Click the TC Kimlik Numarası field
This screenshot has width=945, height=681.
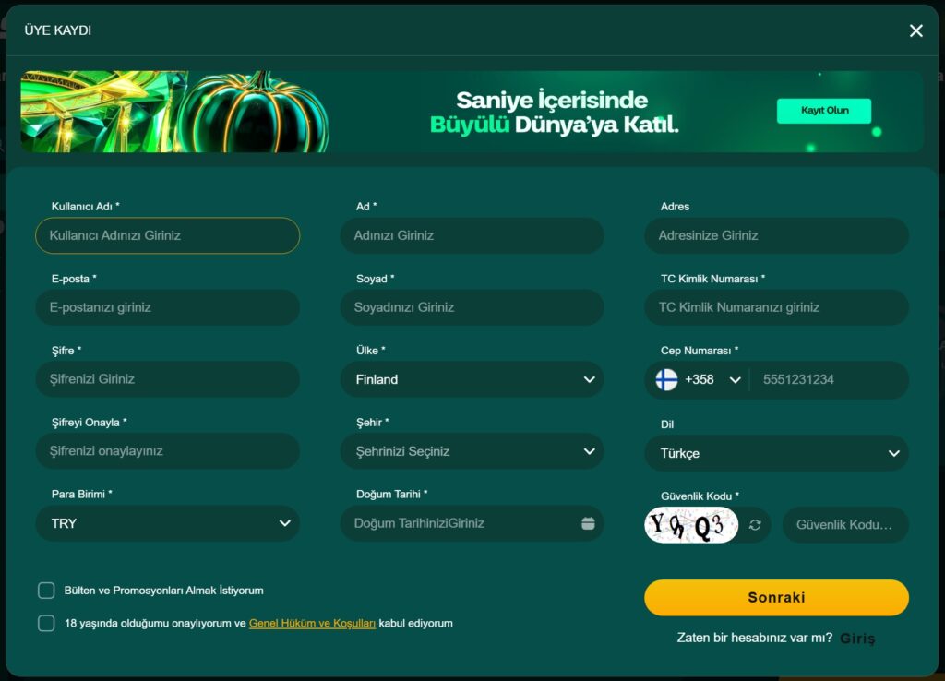776,306
